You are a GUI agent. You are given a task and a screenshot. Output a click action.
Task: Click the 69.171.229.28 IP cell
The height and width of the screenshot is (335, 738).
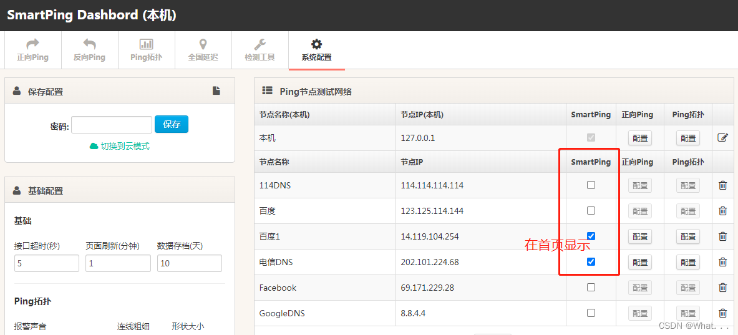[x=480, y=288]
